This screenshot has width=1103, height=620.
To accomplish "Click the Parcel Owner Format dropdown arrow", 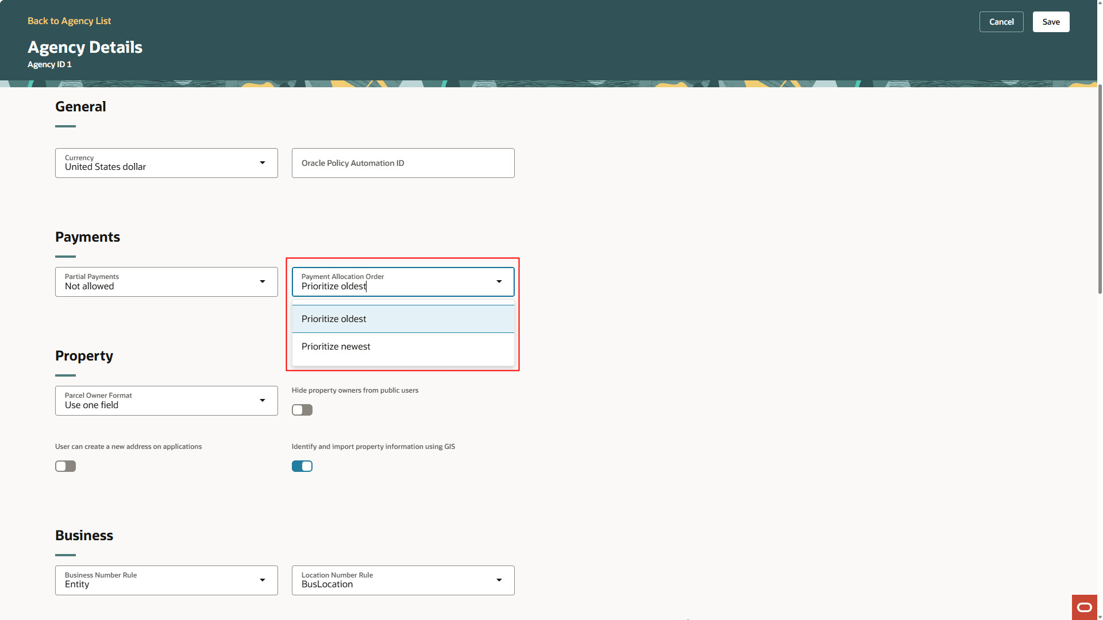I will tap(263, 400).
